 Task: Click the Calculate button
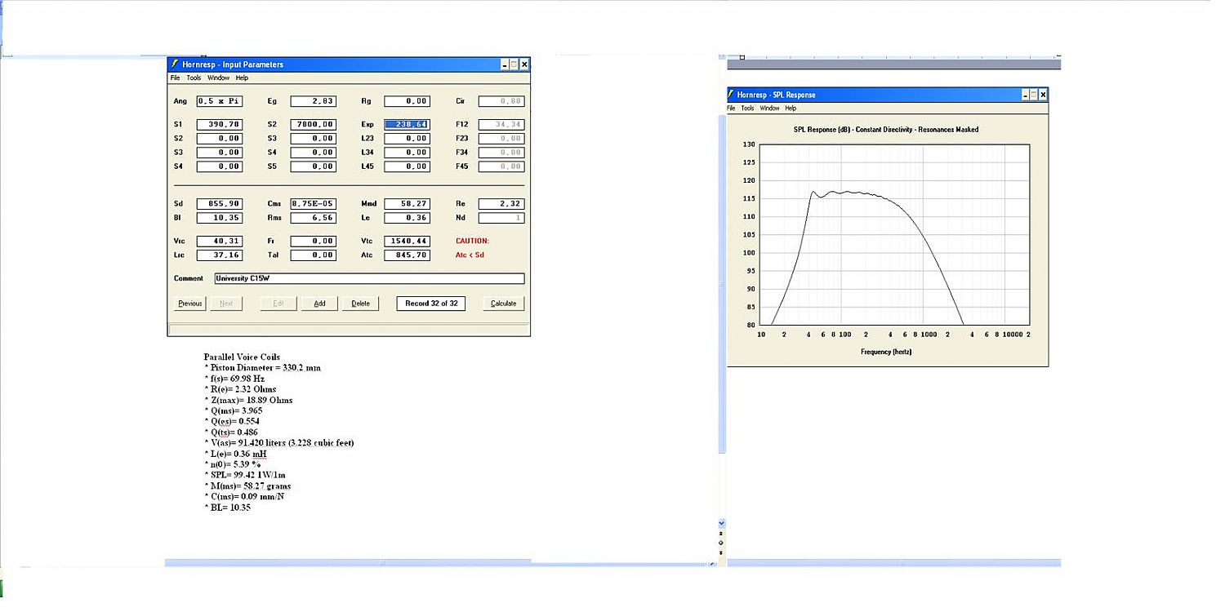504,304
